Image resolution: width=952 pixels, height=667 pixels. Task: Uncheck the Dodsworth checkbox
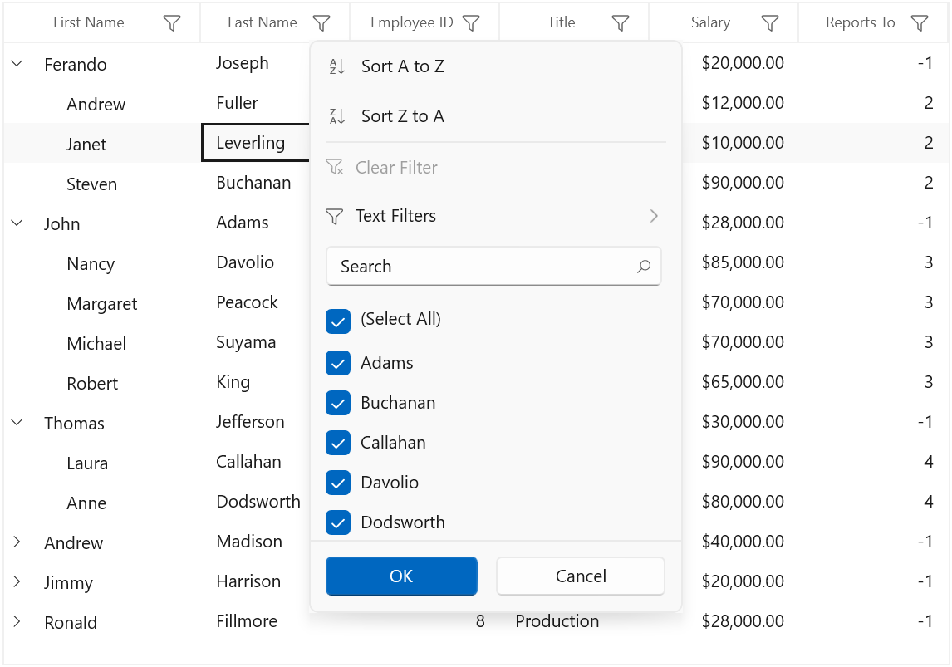(338, 522)
